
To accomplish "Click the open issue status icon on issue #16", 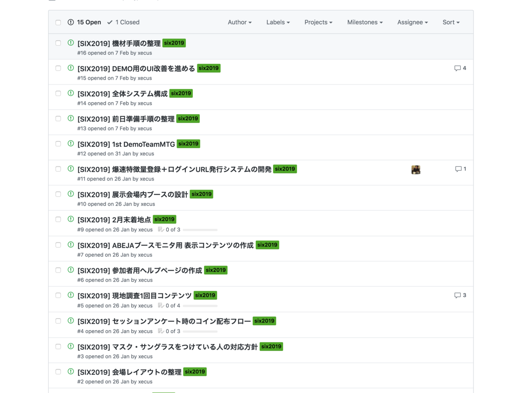I will pyautogui.click(x=70, y=43).
